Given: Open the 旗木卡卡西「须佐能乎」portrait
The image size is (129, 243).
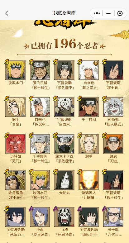Looking at the screenshot, I should (64, 144).
